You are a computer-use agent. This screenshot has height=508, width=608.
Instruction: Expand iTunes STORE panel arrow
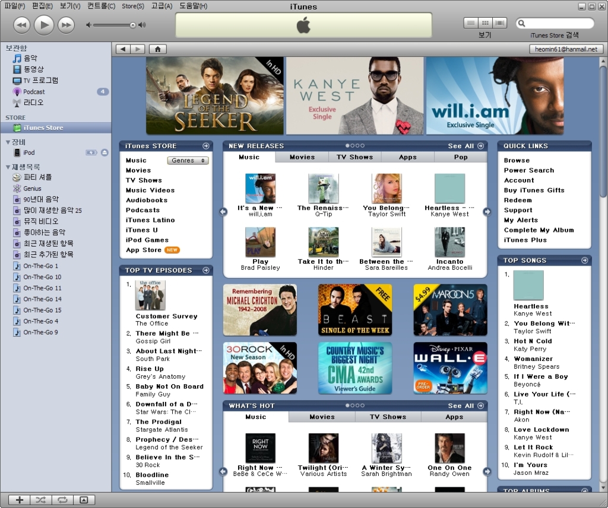(206, 146)
